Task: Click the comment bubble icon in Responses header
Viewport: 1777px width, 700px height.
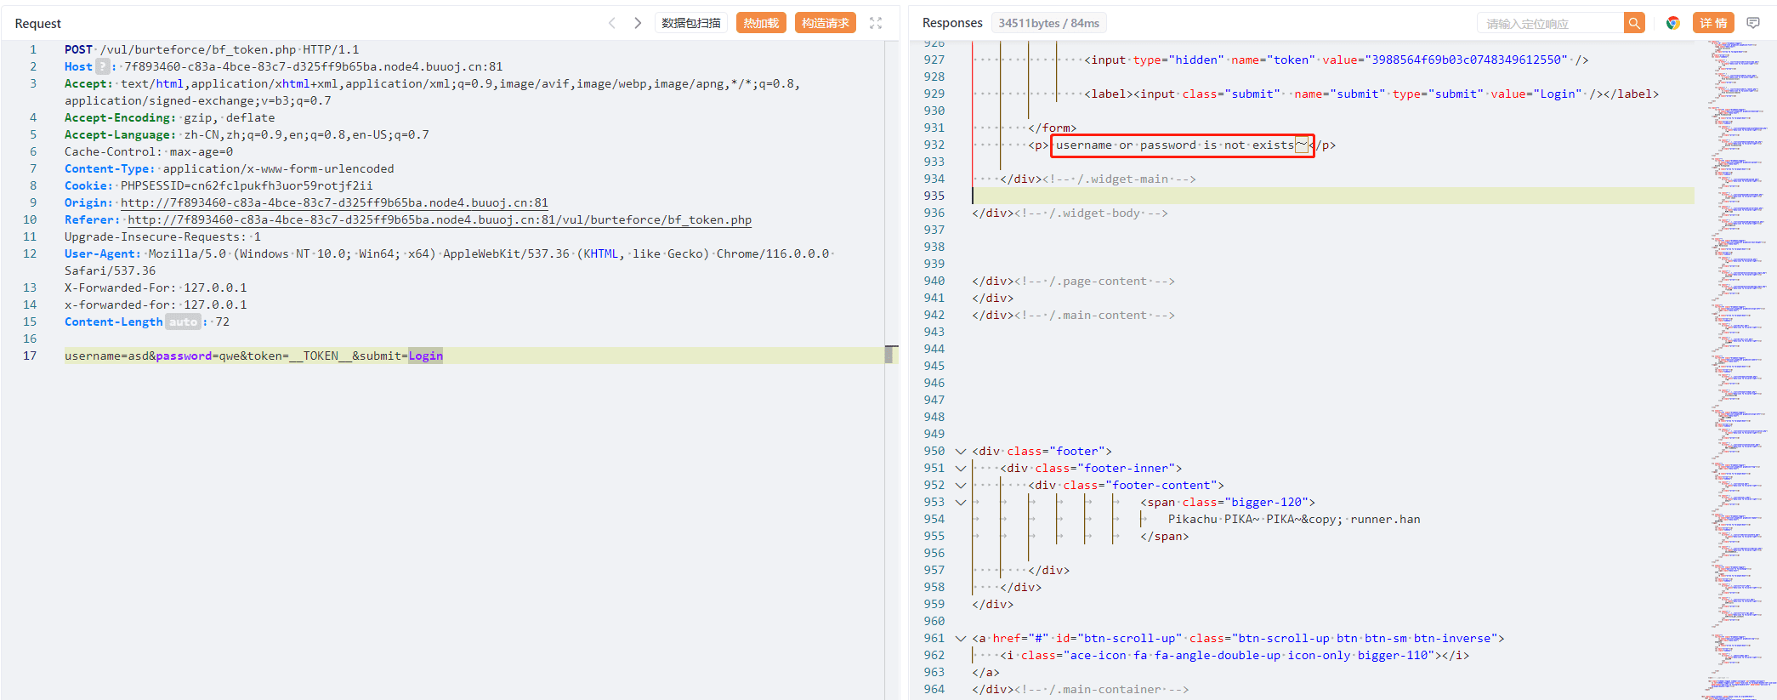Action: pos(1753,23)
